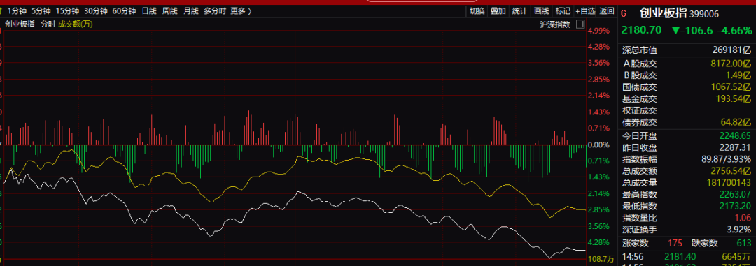Add the index to watchlist with +自选

pos(585,11)
